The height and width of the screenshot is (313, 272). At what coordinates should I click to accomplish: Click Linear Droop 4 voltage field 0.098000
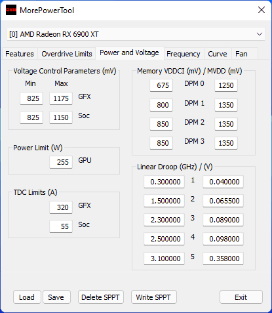223,239
